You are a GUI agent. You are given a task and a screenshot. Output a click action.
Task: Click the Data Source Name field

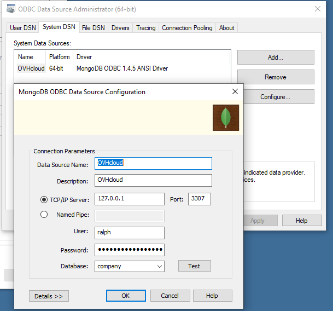(153, 163)
